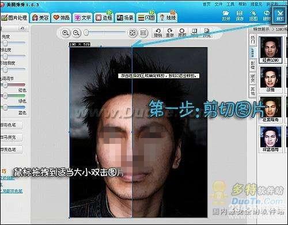Click the 原图 original image icon
The image size is (288, 225).
pyautogui.click(x=182, y=33)
